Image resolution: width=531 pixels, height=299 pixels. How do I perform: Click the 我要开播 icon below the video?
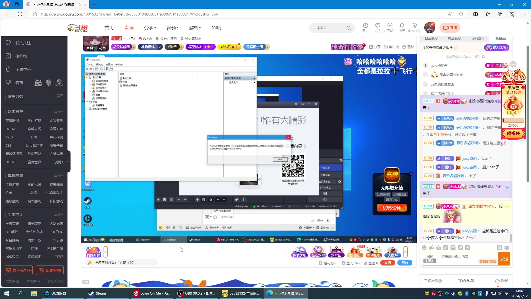pos(93,252)
